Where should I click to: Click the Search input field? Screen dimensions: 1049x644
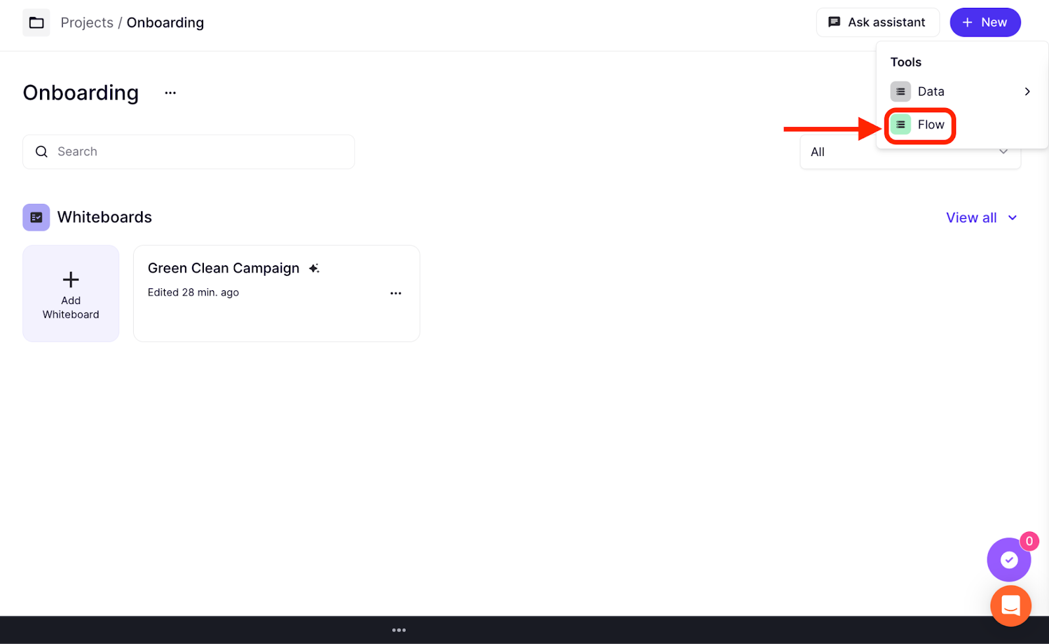click(x=197, y=152)
